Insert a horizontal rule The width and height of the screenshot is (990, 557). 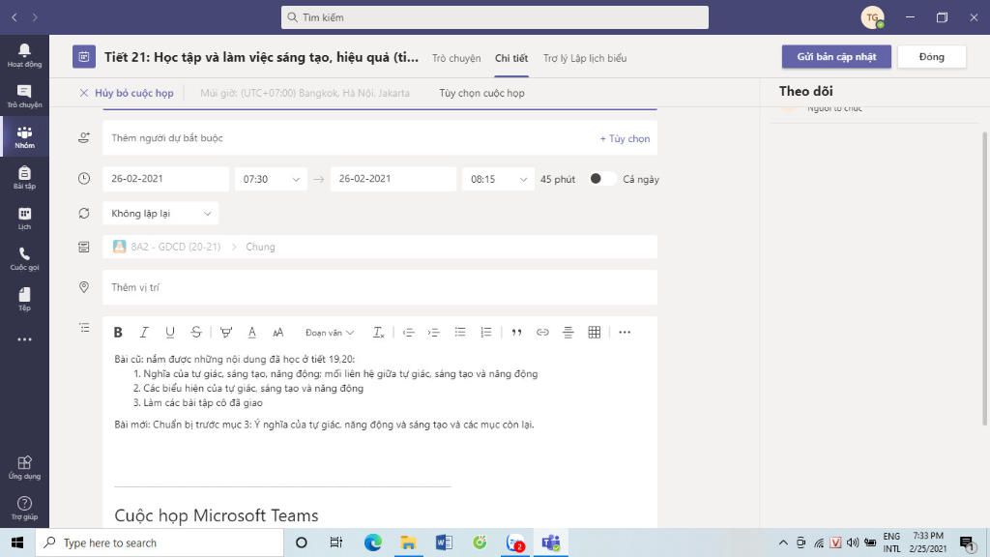pyautogui.click(x=568, y=333)
